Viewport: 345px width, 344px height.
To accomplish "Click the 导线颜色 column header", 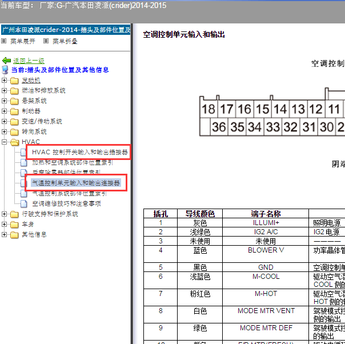I will (x=200, y=214).
